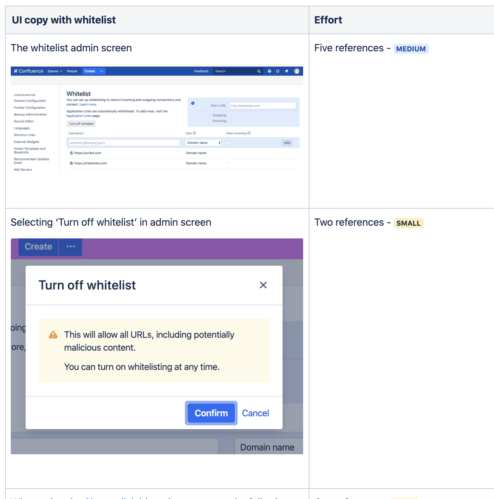494x499 pixels.
Task: Open the Application Links link
Action: (79, 116)
